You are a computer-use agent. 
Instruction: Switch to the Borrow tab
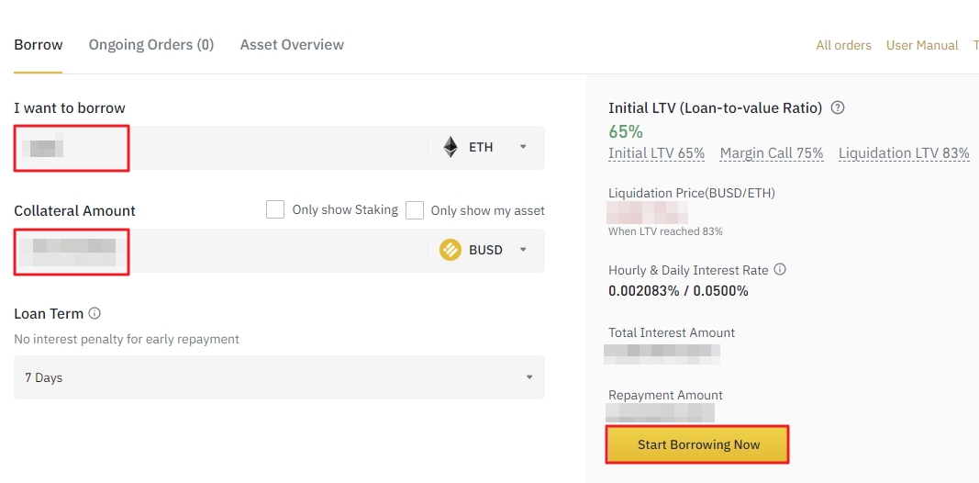pos(39,45)
